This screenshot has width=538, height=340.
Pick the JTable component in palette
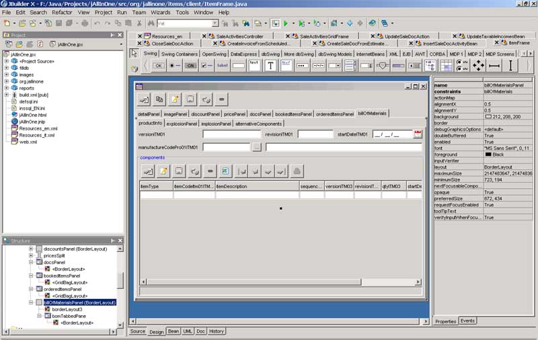[447, 65]
